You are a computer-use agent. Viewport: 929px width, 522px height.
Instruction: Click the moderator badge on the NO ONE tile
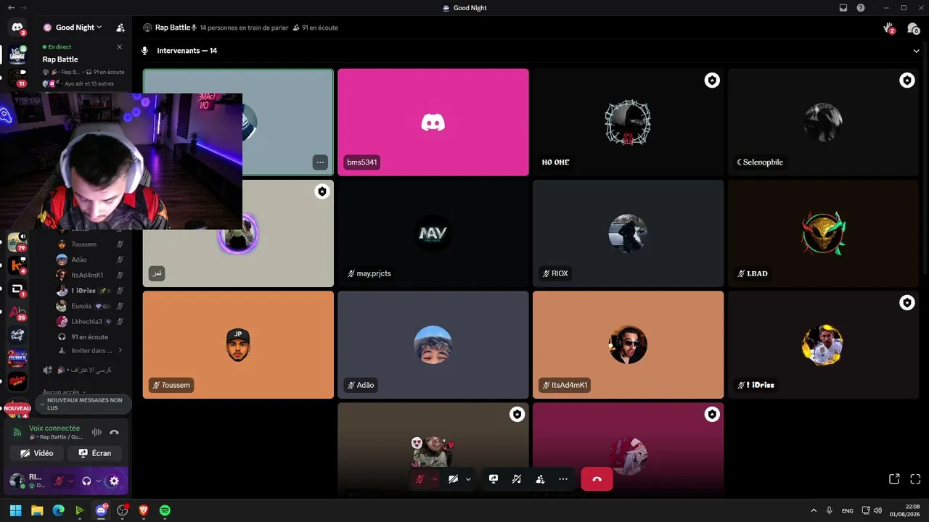coord(712,80)
